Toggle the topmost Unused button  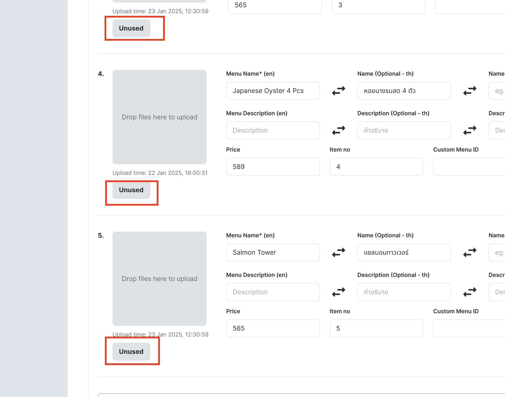[x=131, y=28]
